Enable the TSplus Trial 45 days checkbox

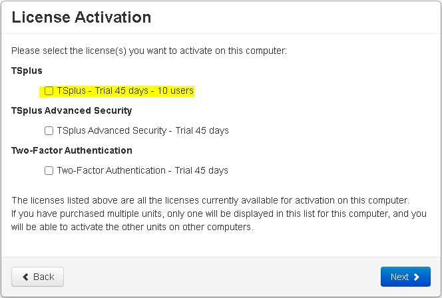click(49, 91)
